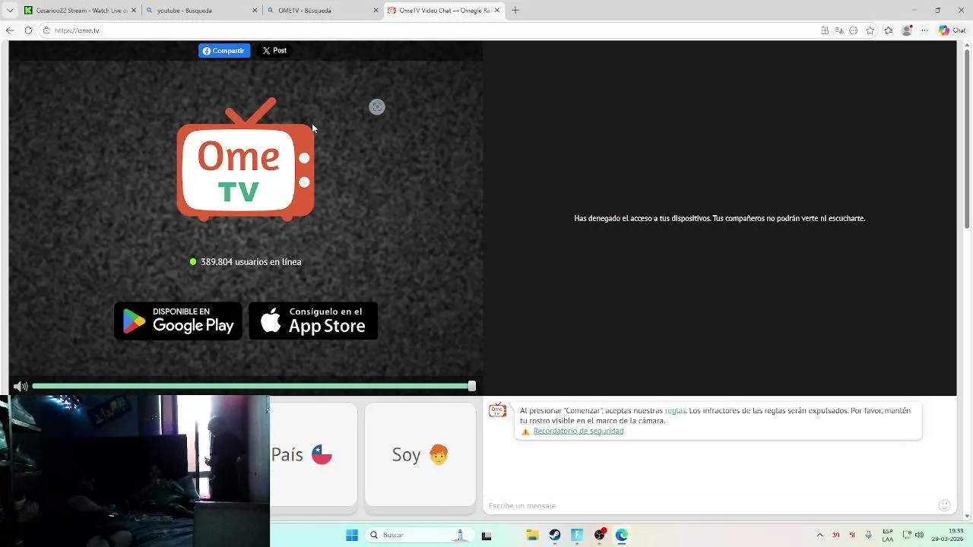Open File Explorer from taskbar

coord(533,535)
